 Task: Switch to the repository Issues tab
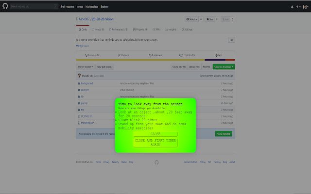[x=98, y=30]
